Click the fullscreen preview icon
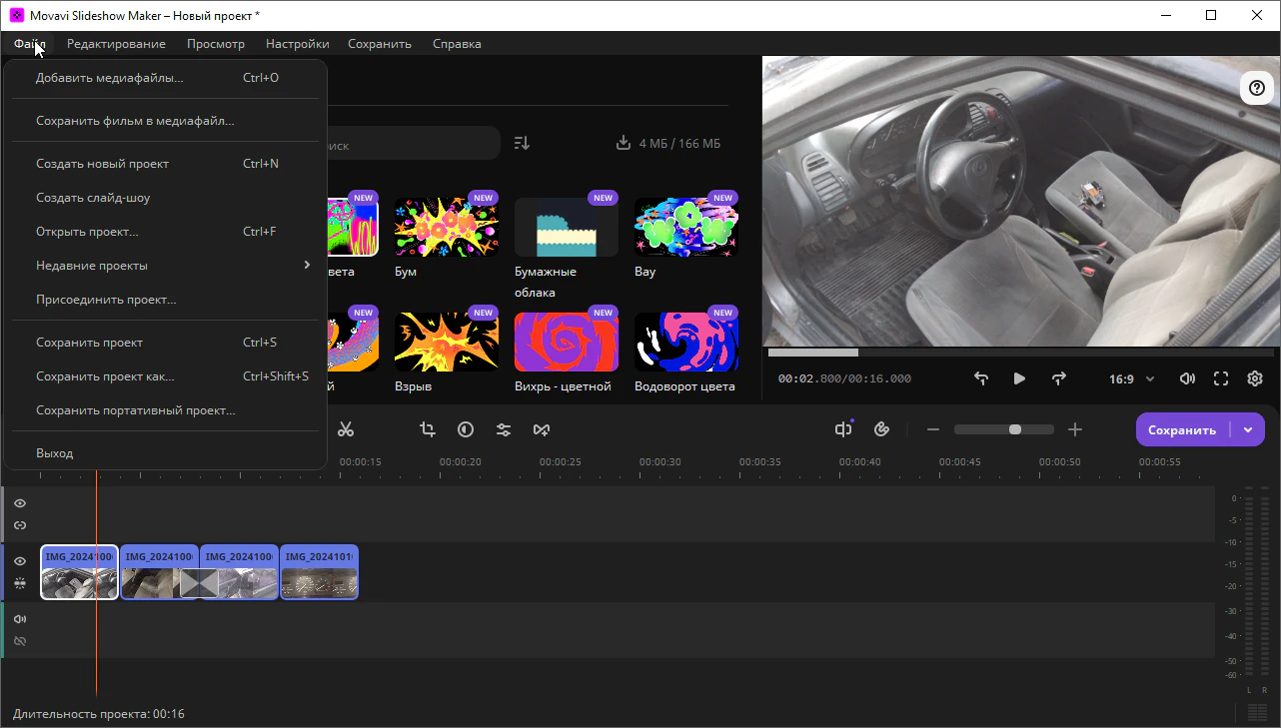This screenshot has height=728, width=1281. pyautogui.click(x=1221, y=378)
